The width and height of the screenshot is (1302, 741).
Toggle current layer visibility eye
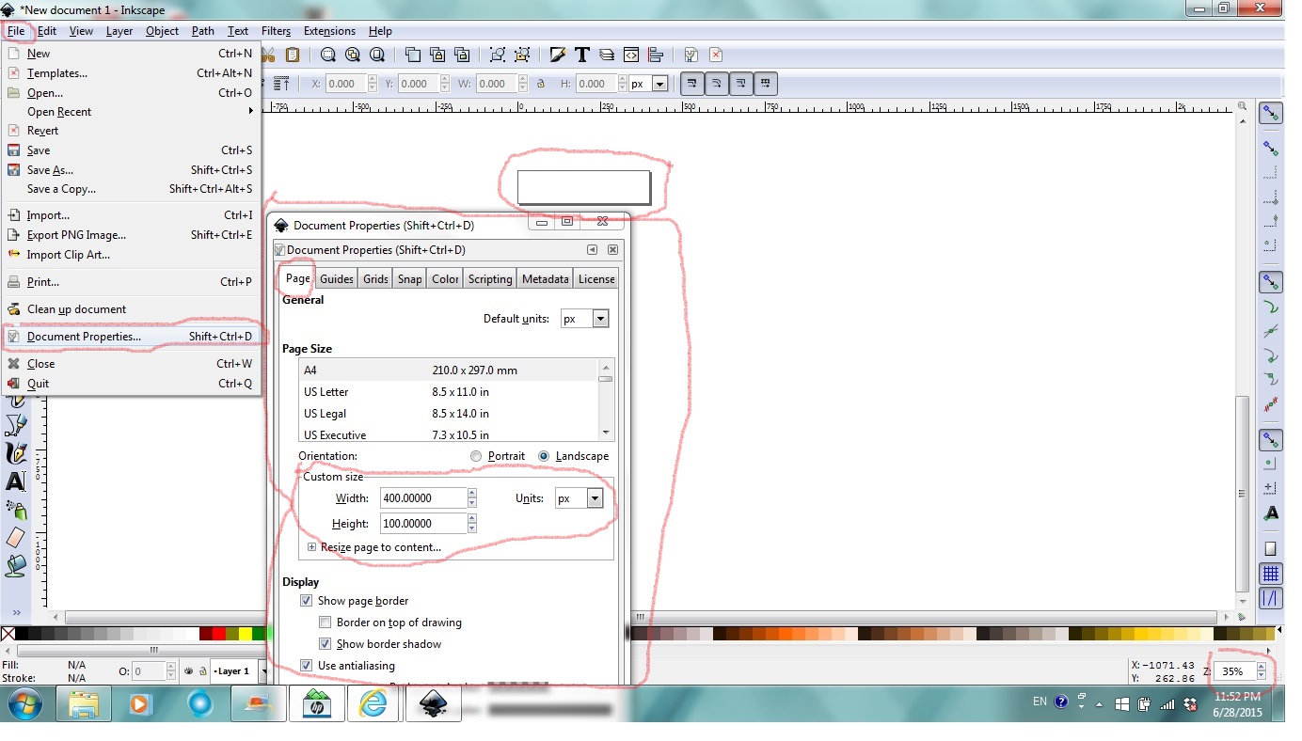[x=189, y=671]
